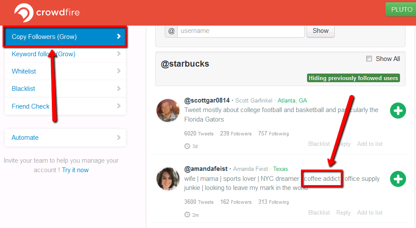Enable the Show All checkbox
This screenshot has height=228, width=416.
point(369,59)
